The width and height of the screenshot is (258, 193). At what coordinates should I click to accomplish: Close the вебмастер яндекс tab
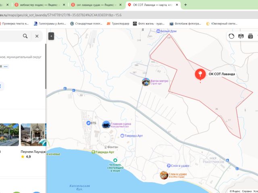[x=64, y=5]
